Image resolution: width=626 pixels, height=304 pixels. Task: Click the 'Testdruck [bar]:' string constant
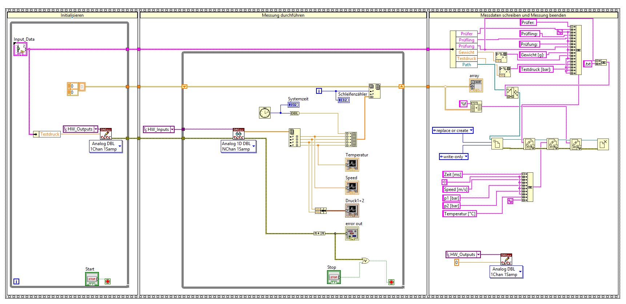(x=536, y=69)
